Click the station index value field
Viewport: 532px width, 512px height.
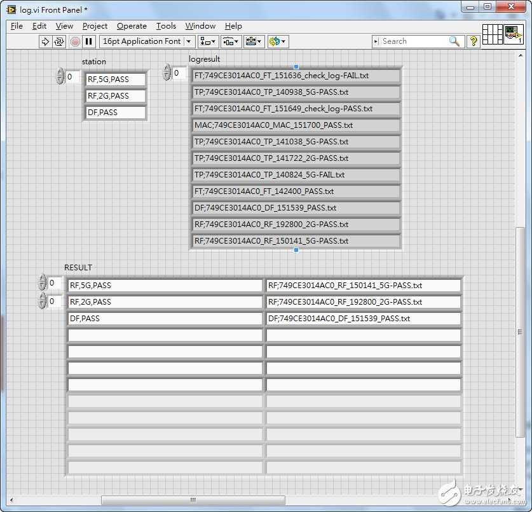tap(72, 77)
